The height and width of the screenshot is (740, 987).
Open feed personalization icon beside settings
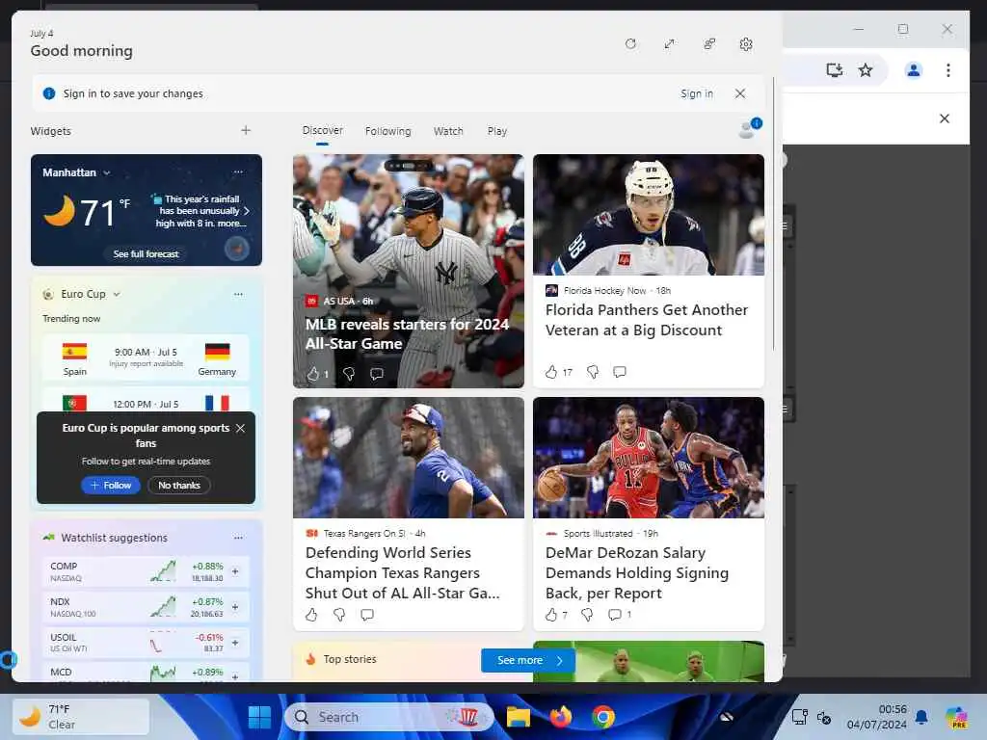pos(709,44)
